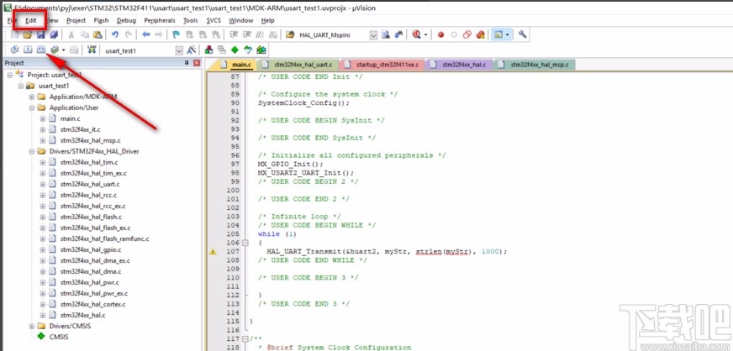733x351 pixels.
Task: Open the Flash menu
Action: (101, 20)
